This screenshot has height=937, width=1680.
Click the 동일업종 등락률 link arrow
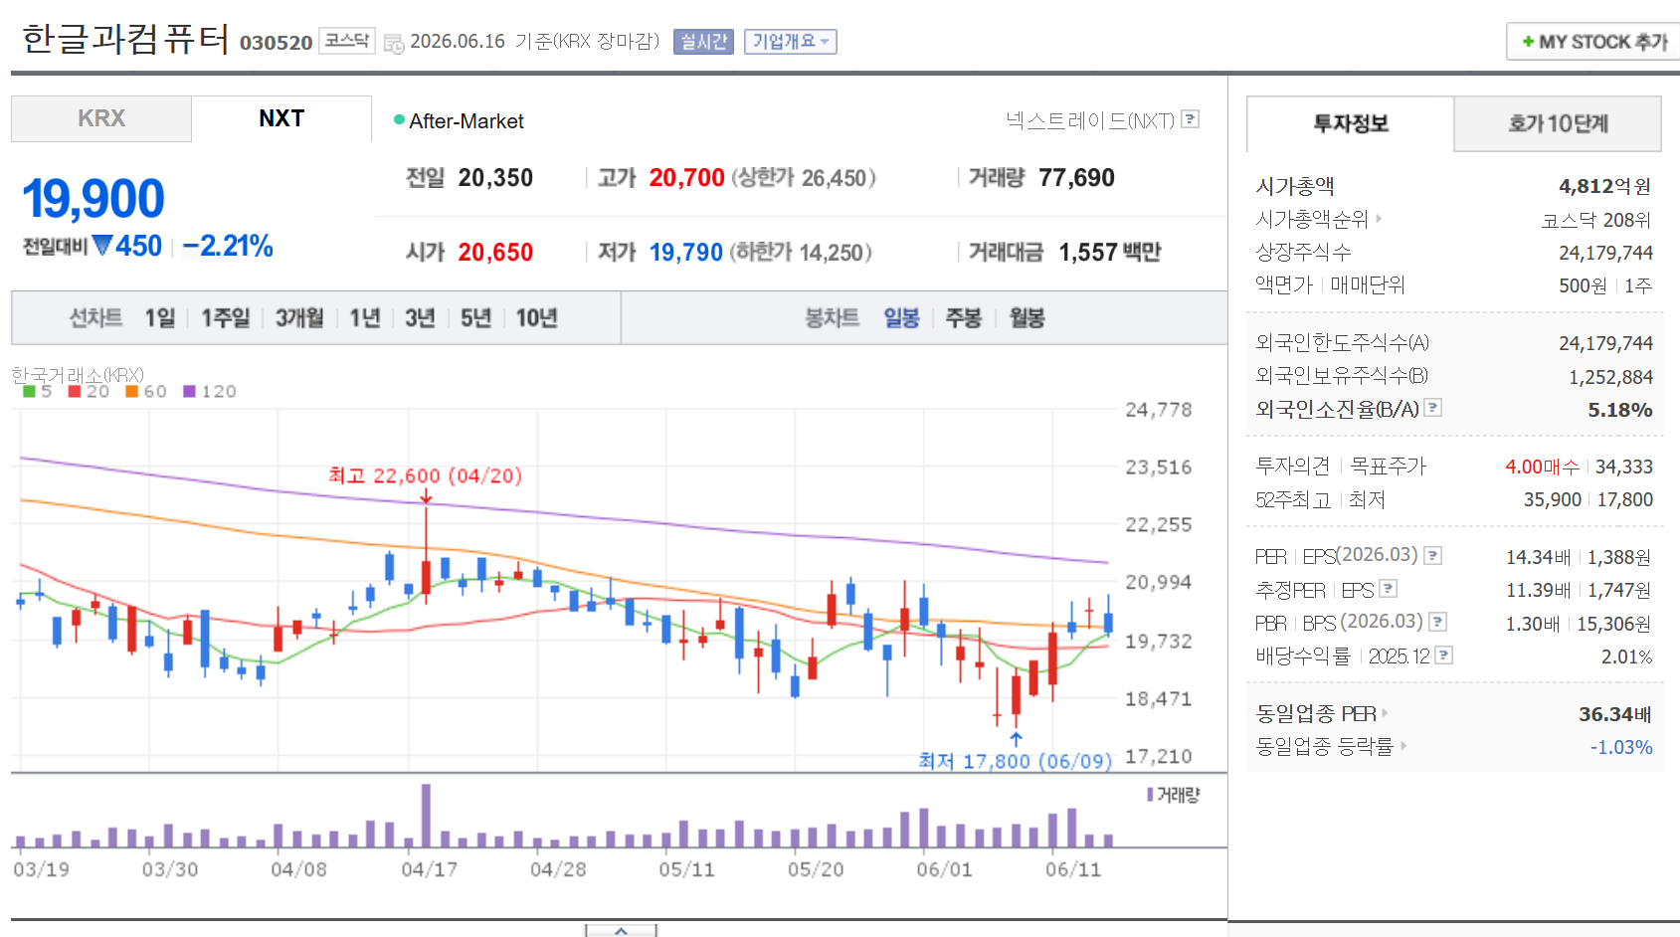pyautogui.click(x=1402, y=745)
